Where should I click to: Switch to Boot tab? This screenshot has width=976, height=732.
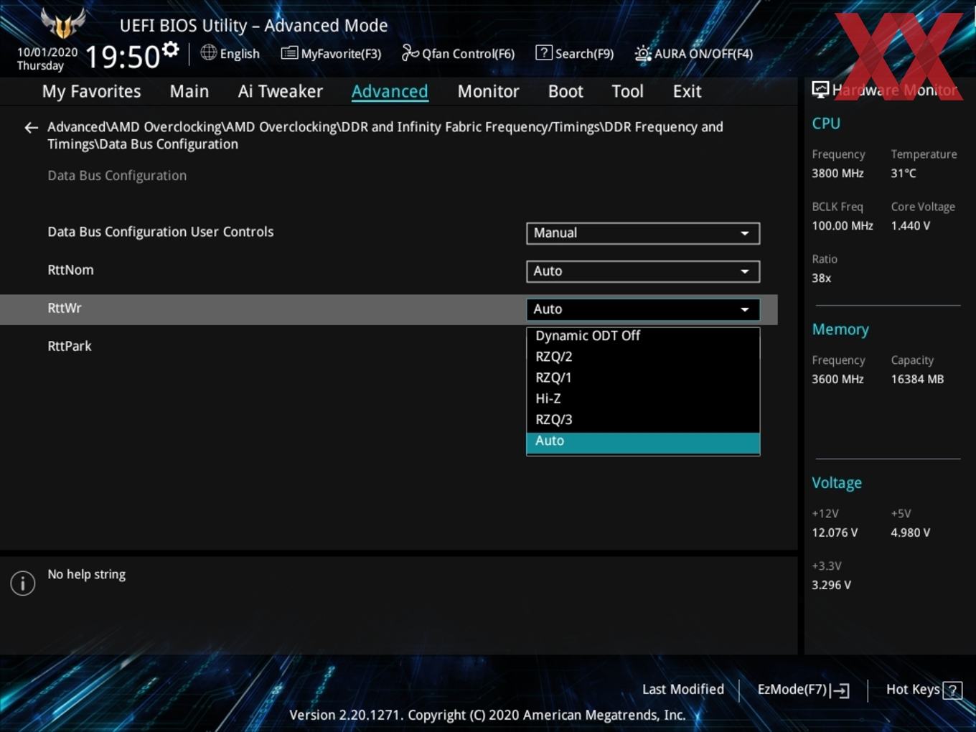pos(566,92)
